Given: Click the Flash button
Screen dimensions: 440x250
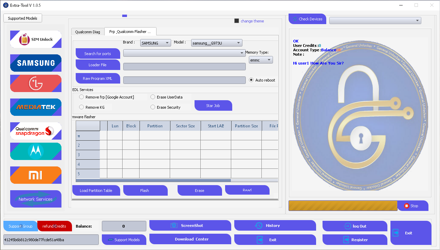Looking at the screenshot, I should (x=145, y=191).
